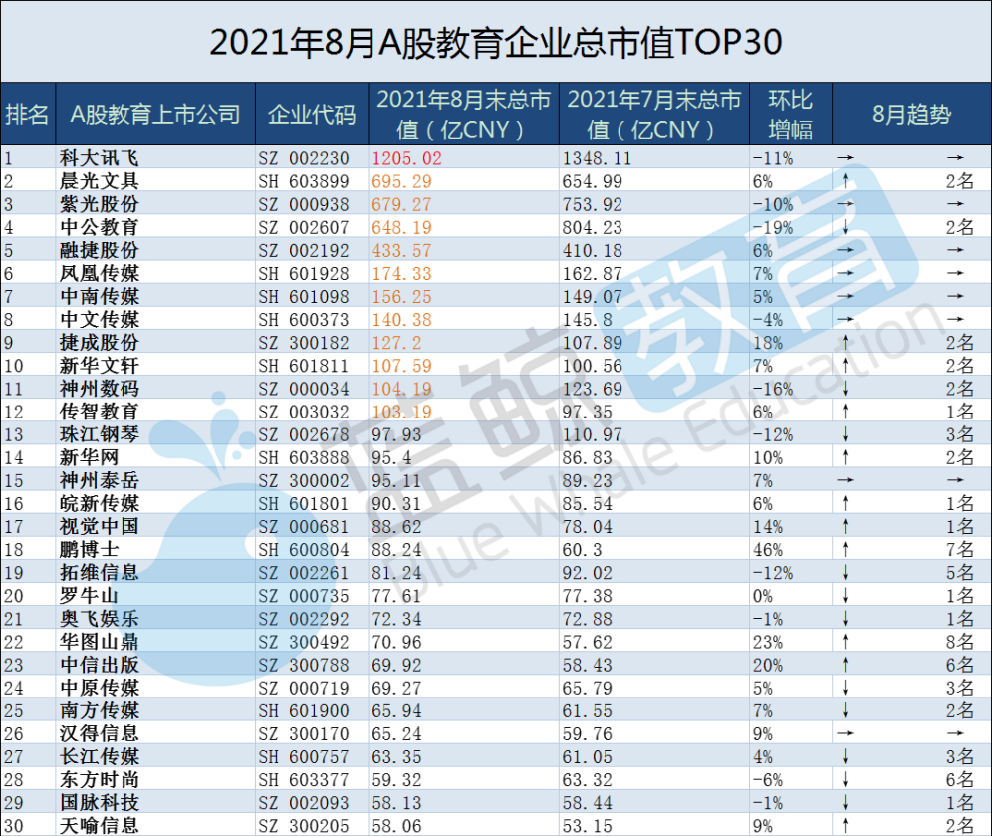Select the 8名 trend for 华图山鼎
This screenshot has height=836, width=992.
(x=960, y=642)
